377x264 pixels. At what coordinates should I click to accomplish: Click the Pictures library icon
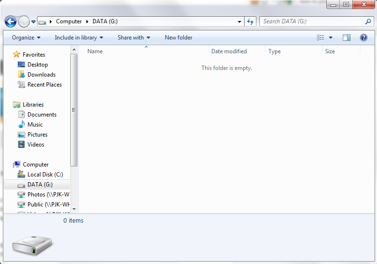coord(21,135)
